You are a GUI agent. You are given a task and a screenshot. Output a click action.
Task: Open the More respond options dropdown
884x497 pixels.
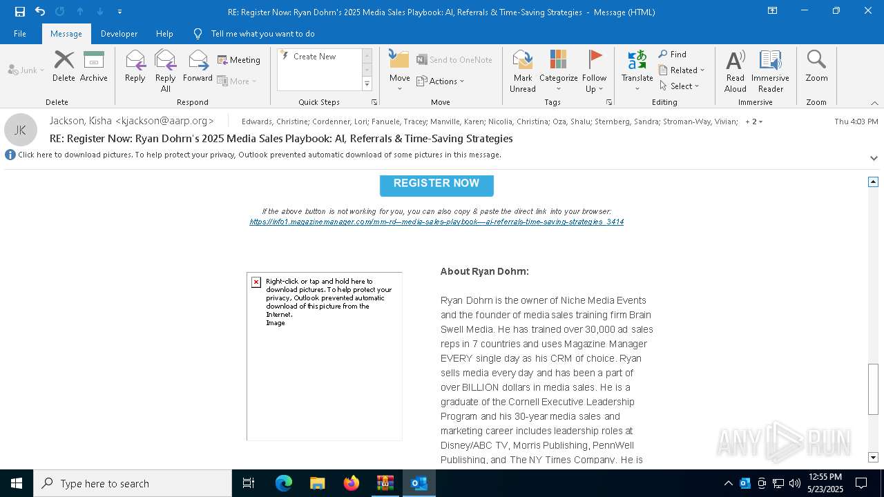click(237, 81)
